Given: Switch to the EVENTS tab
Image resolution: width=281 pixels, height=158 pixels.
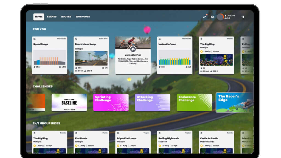Looking at the screenshot, I should 52,17.
